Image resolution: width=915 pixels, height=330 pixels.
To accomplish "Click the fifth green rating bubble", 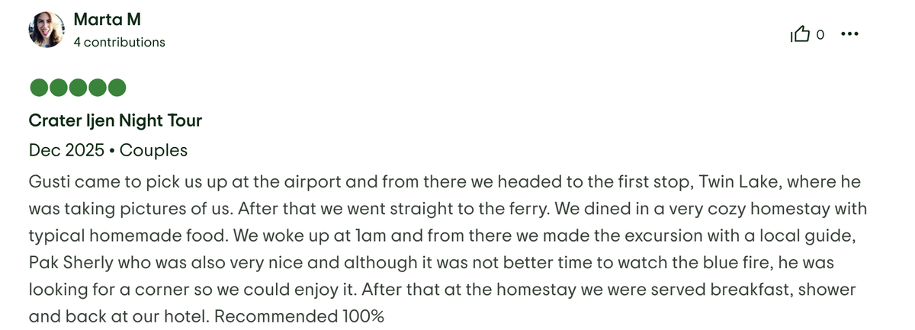I will click(117, 88).
